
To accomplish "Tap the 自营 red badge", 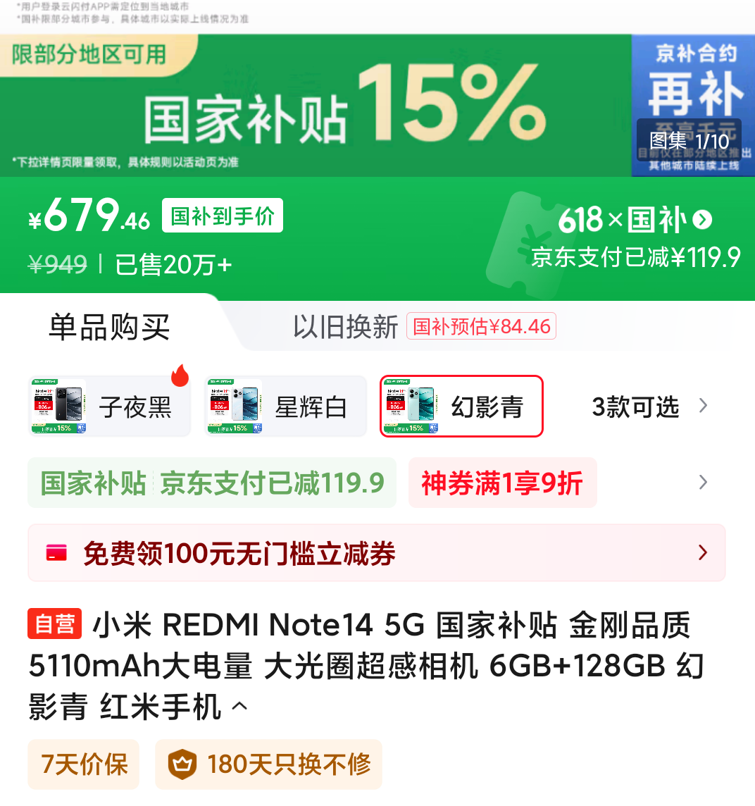I will [54, 624].
